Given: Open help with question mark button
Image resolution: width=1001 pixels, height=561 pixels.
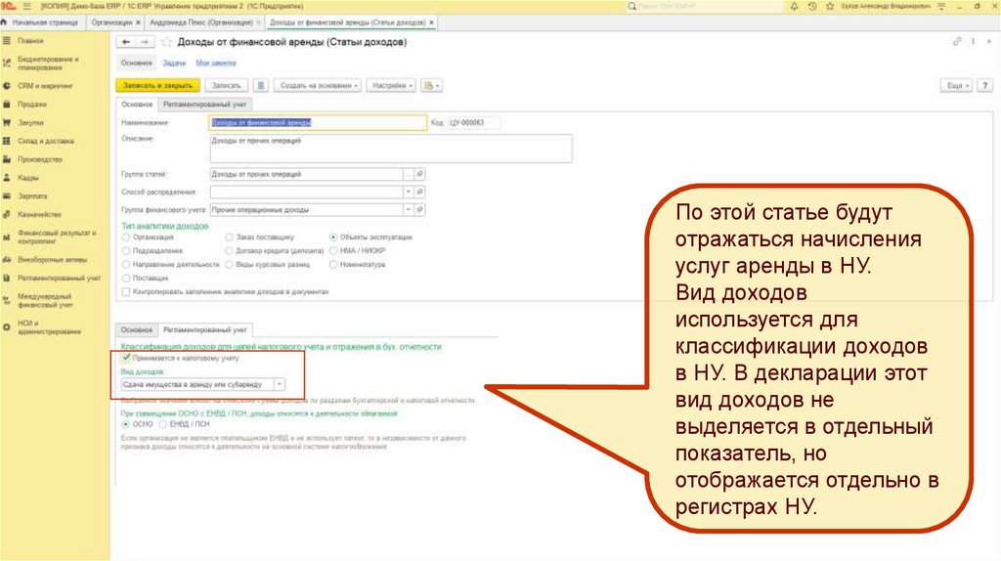Looking at the screenshot, I should point(985,86).
